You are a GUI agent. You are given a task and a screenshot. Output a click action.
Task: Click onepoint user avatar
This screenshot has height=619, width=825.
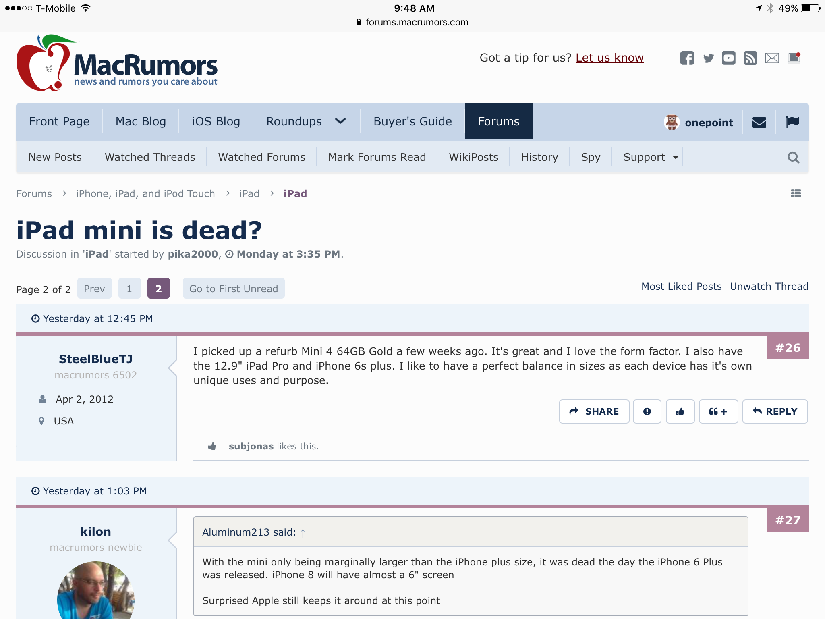672,122
